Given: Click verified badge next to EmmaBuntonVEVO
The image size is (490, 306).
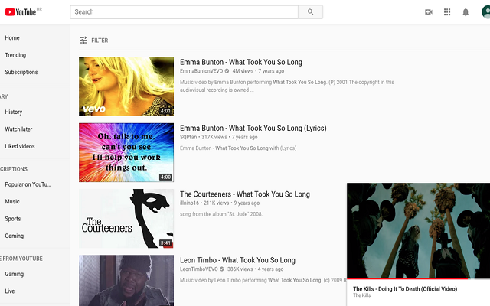Looking at the screenshot, I should click(x=227, y=71).
